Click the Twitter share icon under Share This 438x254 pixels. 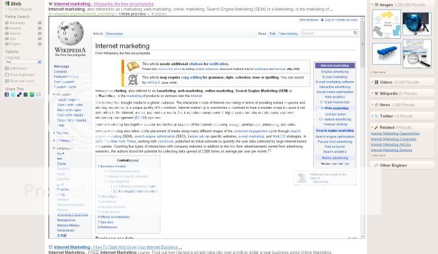coord(13,95)
